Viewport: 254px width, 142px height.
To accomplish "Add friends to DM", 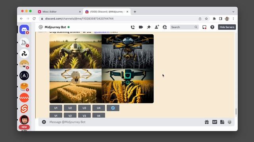I will (157, 27).
